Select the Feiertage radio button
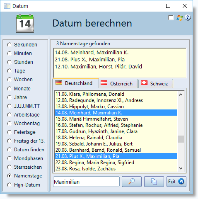 point(10,132)
